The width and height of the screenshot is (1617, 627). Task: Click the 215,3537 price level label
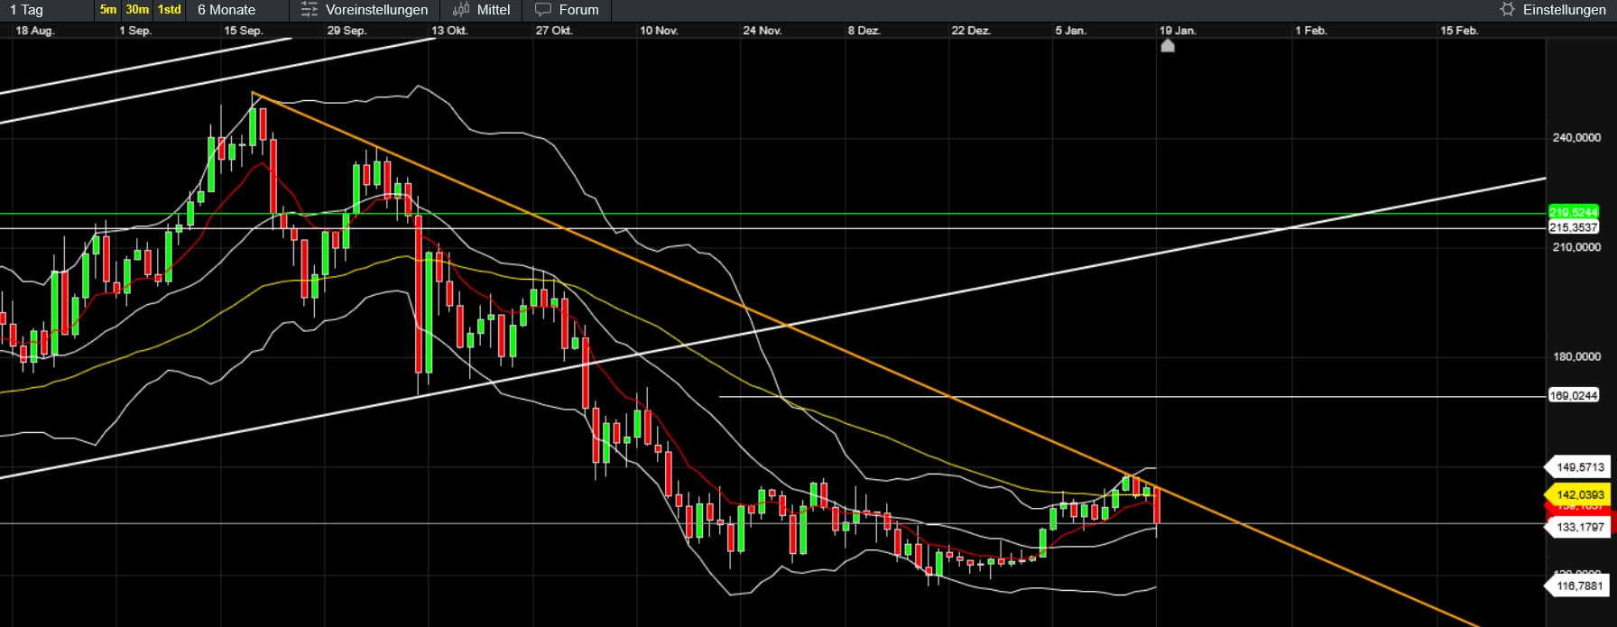click(1573, 228)
